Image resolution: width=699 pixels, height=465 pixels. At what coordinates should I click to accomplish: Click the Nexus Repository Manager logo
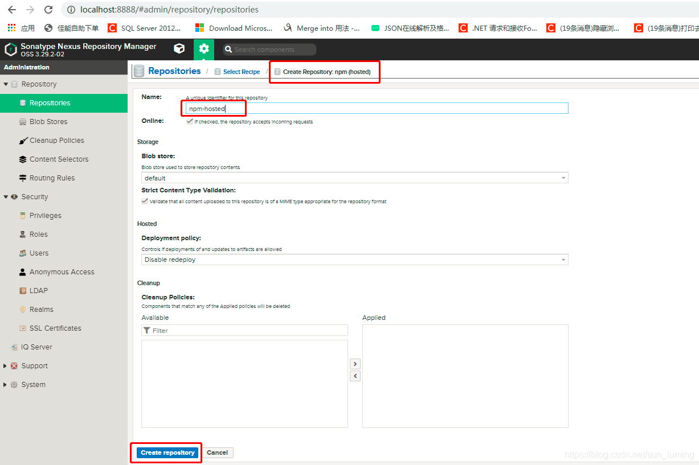point(11,50)
